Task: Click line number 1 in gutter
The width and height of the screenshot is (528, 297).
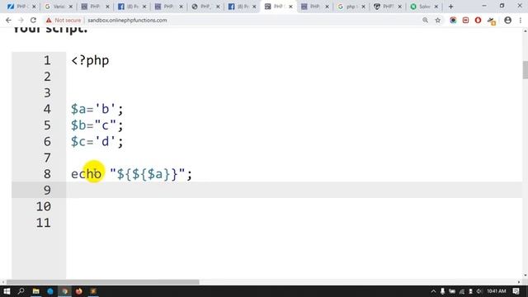Action: [47, 60]
